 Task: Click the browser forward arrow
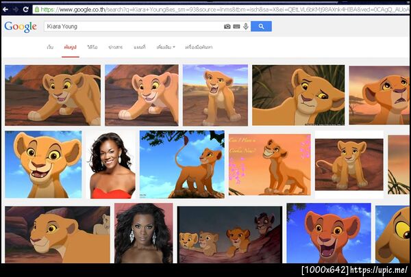16,10
